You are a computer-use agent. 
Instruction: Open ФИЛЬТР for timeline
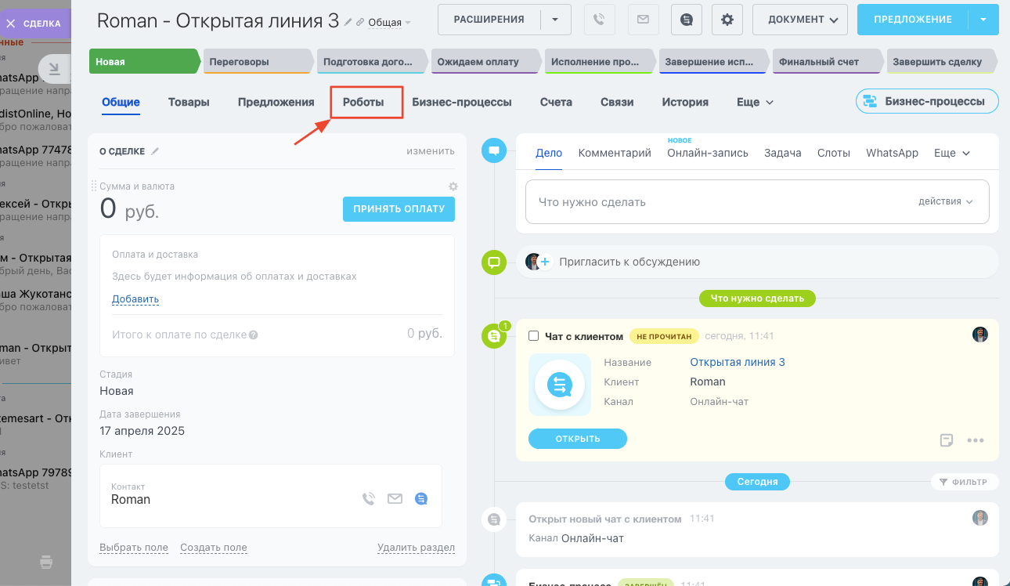[x=965, y=482]
